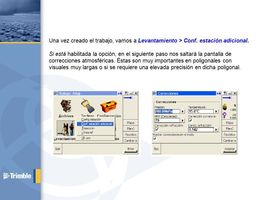Click the 'ab' keyboard indicator in Trabajo window
This screenshot has width=267, height=200.
(120, 93)
